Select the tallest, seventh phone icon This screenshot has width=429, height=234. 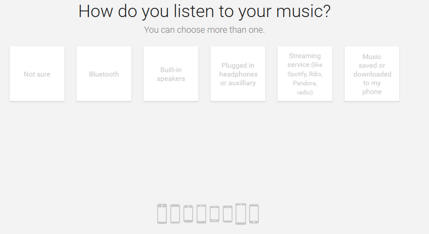coord(241,214)
